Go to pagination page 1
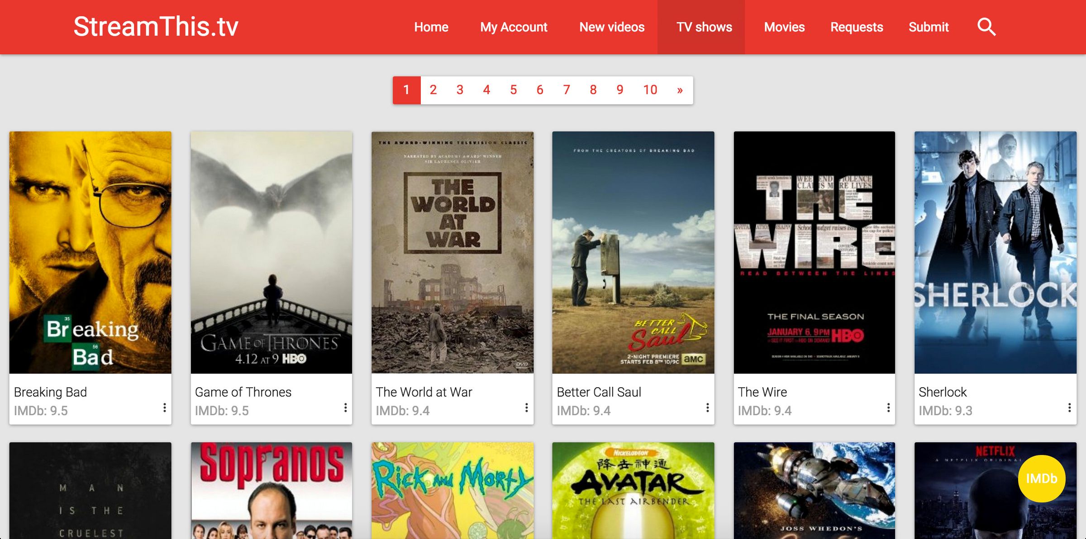 pos(406,90)
